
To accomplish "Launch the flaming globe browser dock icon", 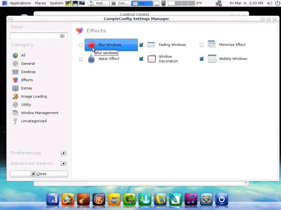I will 68,199.
